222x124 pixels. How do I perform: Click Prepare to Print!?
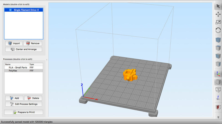point(24,112)
